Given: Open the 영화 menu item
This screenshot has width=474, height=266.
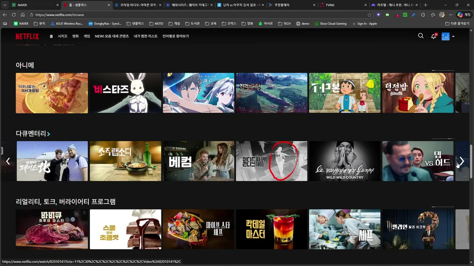Looking at the screenshot, I should 76,36.
